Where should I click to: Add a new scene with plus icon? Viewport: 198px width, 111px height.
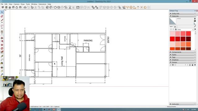coord(173,65)
